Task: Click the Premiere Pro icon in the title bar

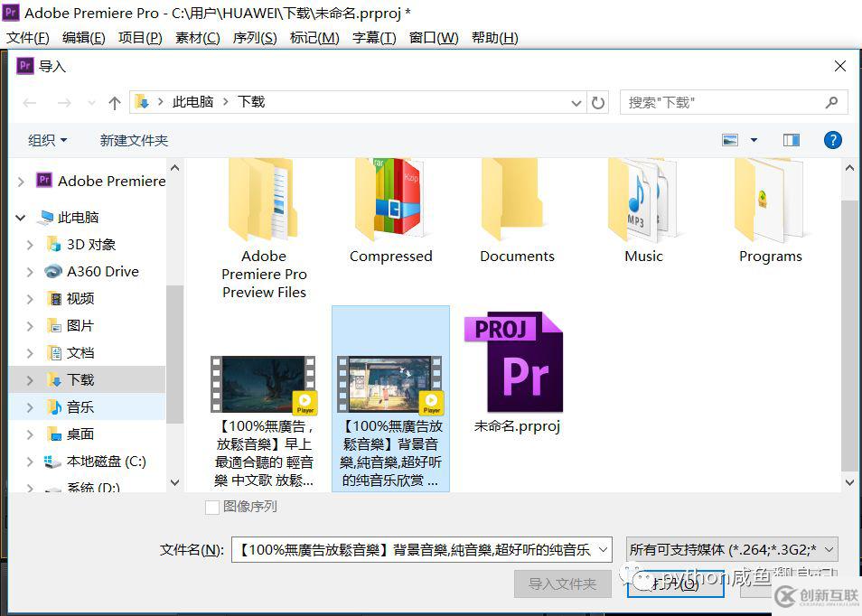Action: click(x=10, y=13)
